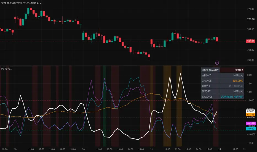Screen dimensions: 257x152
Task: Click the white 0.3665 value label
Action: pyautogui.click(x=250, y=111)
